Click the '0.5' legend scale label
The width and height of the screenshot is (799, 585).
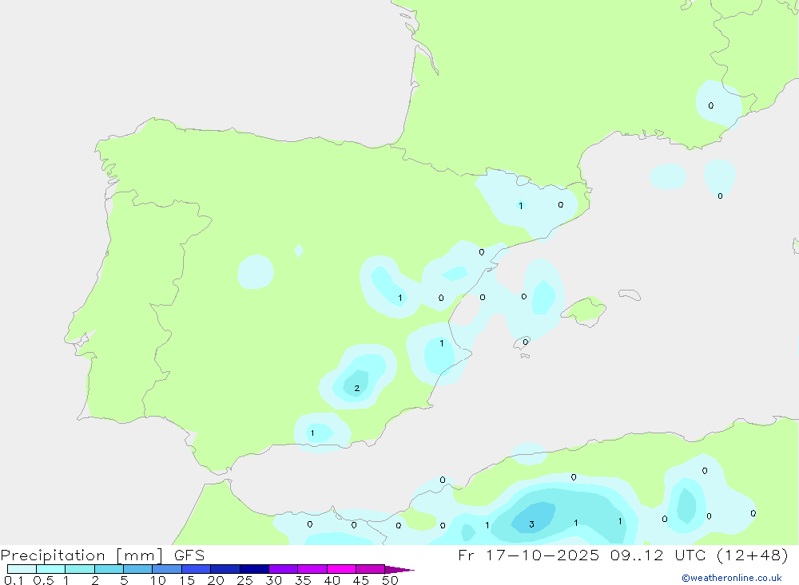(x=43, y=580)
